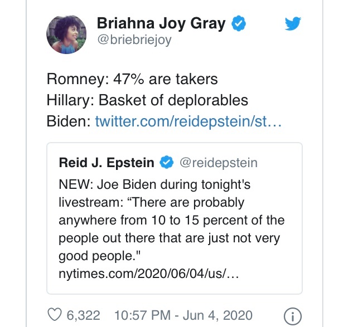Click the Twitter bird logo

(x=293, y=25)
